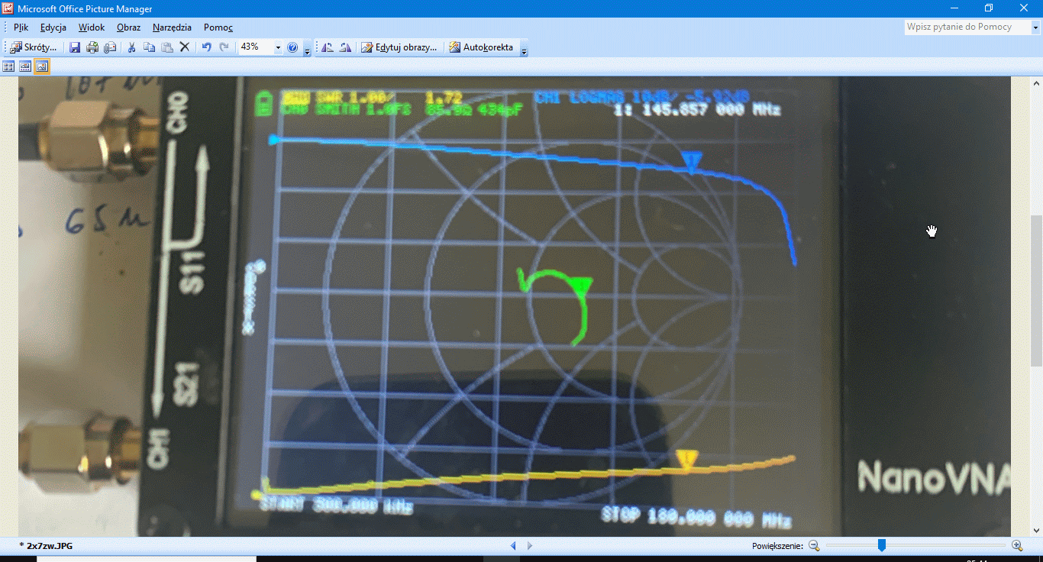Open the Plik menu
The image size is (1043, 562).
click(21, 27)
